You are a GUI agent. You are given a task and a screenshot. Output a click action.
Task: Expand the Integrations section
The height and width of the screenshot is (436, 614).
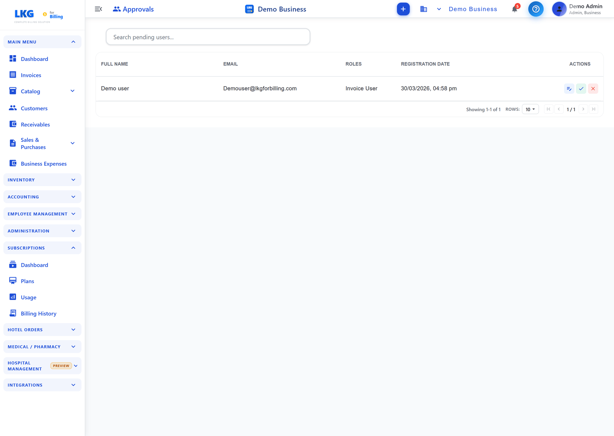point(42,385)
